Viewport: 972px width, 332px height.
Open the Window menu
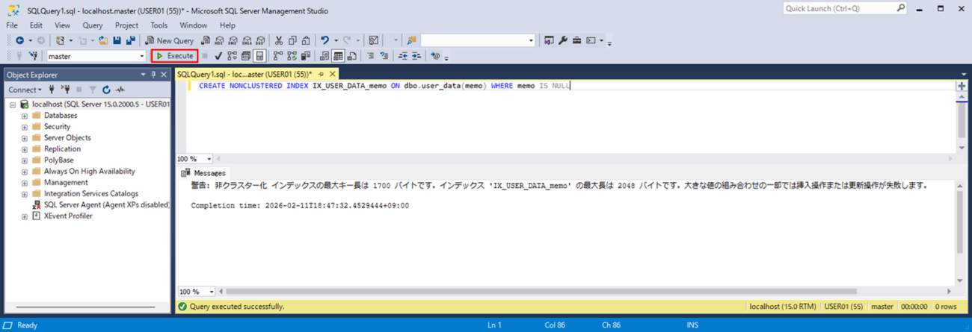coord(194,25)
